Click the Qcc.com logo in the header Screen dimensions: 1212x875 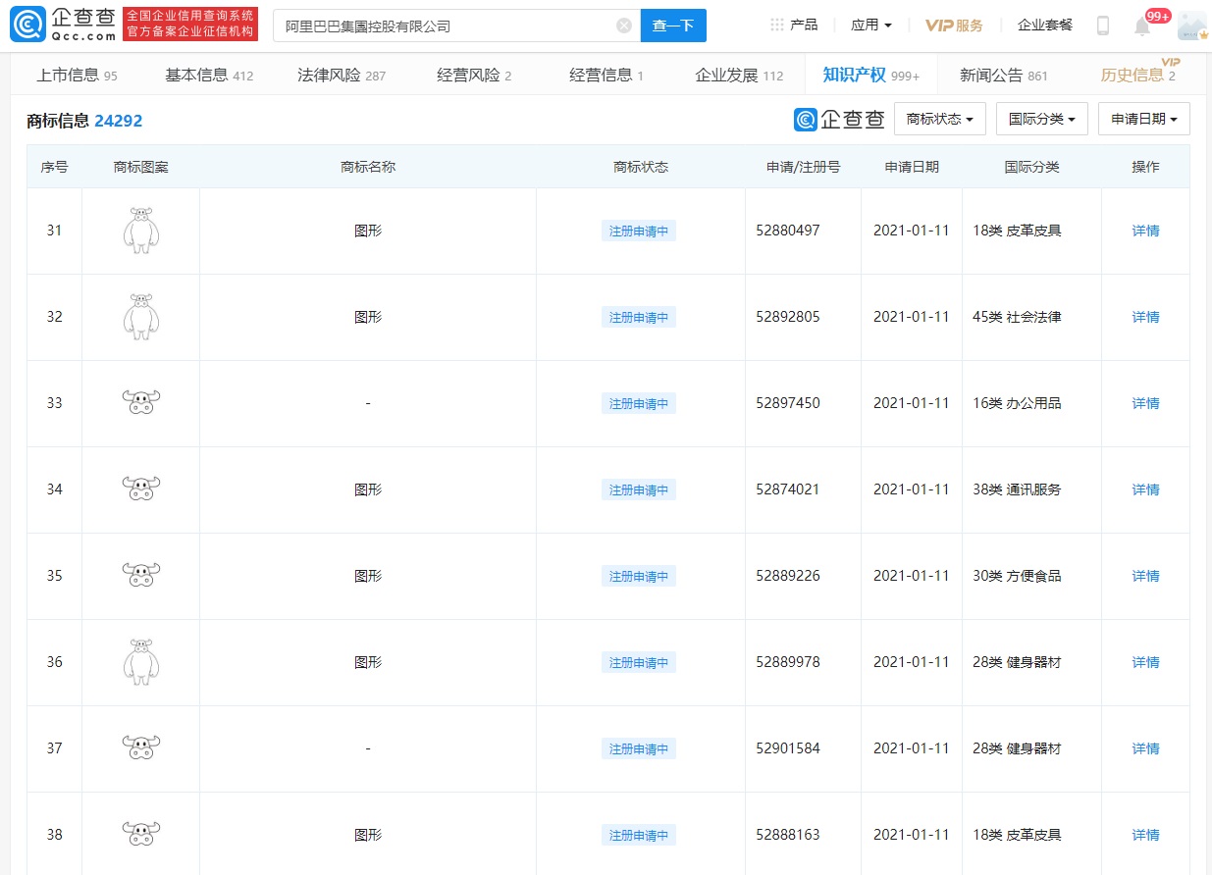click(x=63, y=26)
